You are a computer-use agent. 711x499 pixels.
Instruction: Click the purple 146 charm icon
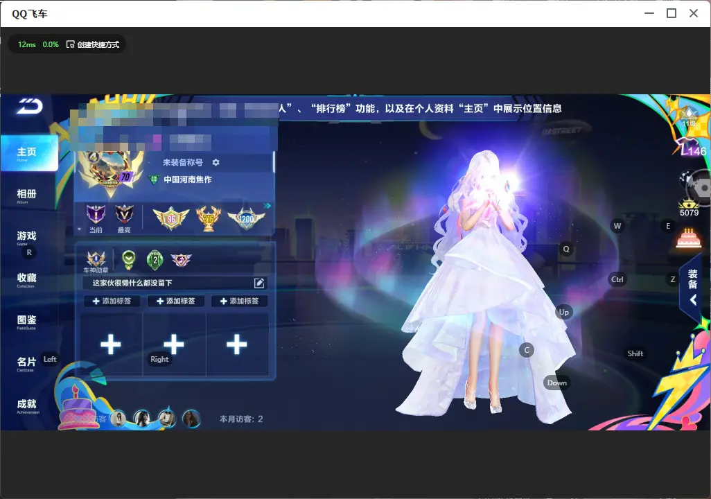(691, 148)
